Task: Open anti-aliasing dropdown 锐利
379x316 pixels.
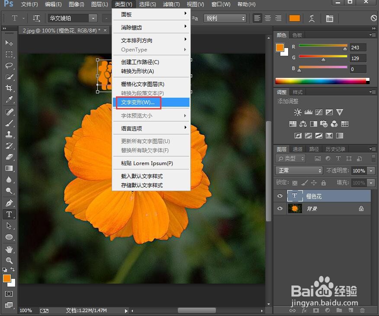Action: coord(225,18)
